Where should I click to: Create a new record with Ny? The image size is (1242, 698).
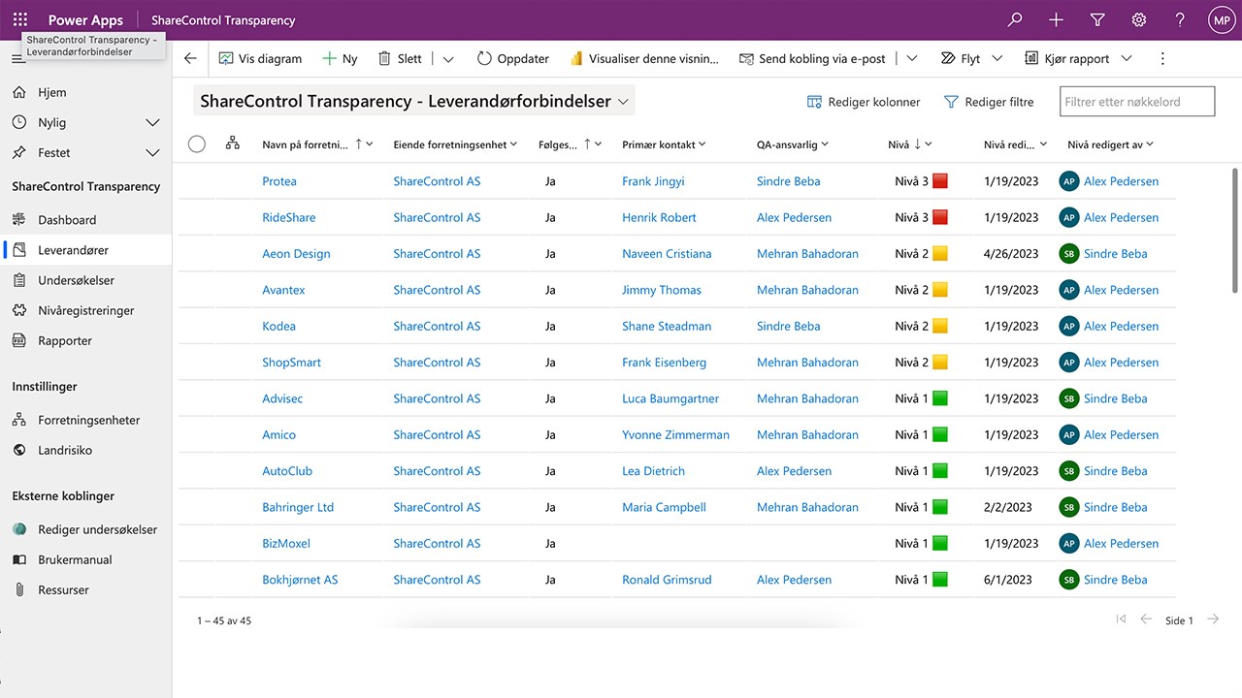[340, 58]
